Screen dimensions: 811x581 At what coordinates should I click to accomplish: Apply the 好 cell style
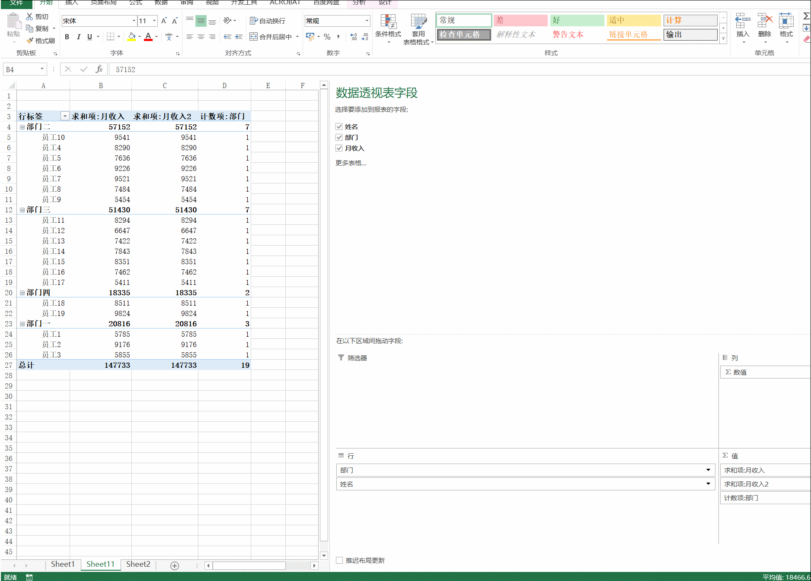point(577,20)
